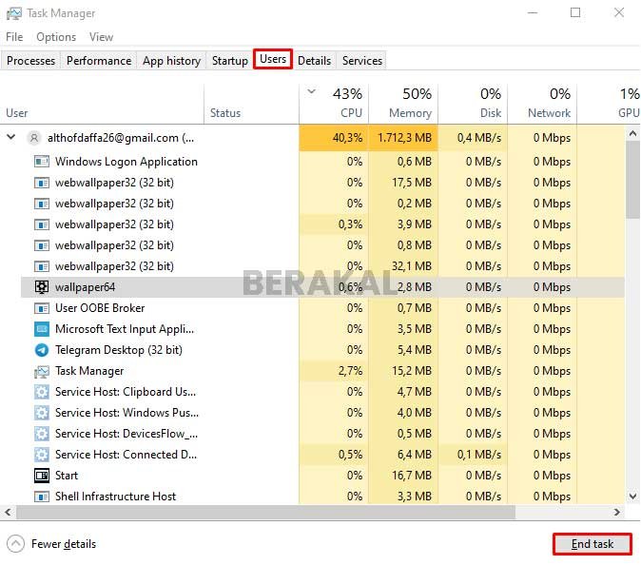Viewport: 641px width, 565px height.
Task: Click the Fewer details circle arrow icon
Action: pyautogui.click(x=15, y=544)
